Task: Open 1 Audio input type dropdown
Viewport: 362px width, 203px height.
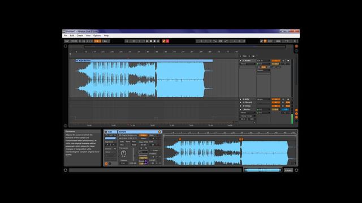Action: pos(264,60)
